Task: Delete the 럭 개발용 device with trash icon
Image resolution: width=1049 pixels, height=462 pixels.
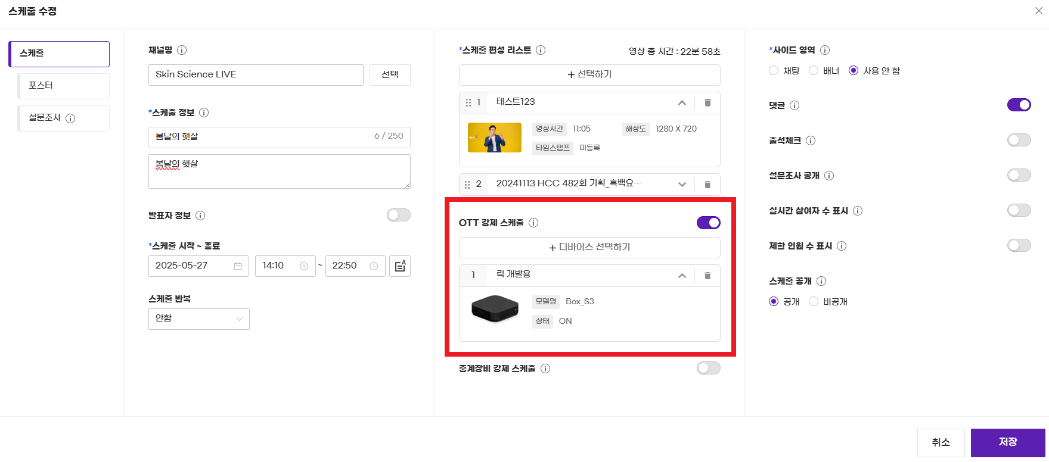Action: [x=707, y=275]
